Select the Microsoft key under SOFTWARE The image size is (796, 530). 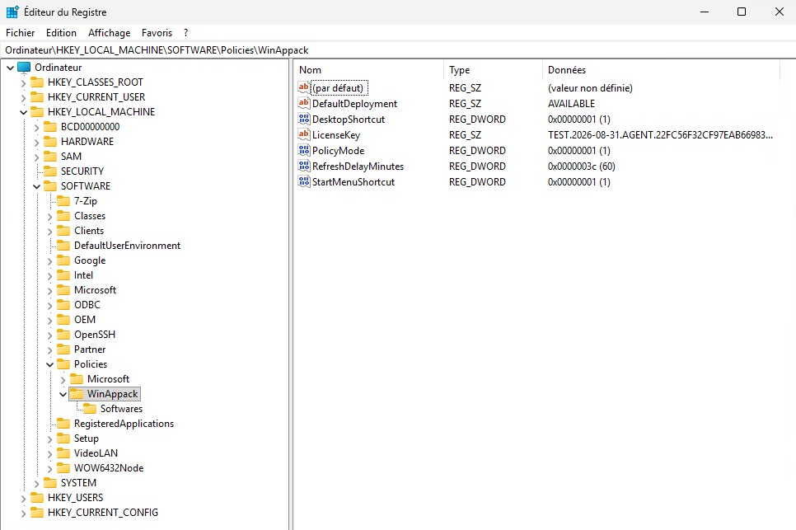point(95,290)
